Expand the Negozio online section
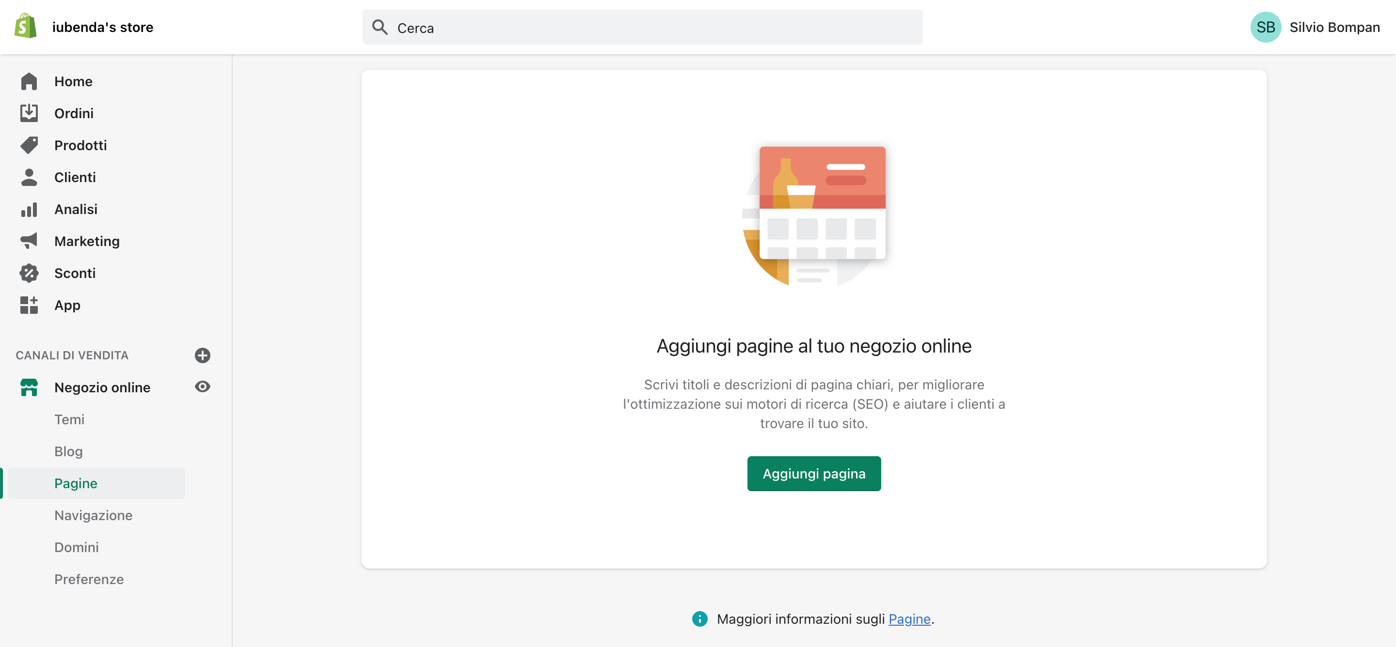Image resolution: width=1396 pixels, height=647 pixels. (102, 387)
